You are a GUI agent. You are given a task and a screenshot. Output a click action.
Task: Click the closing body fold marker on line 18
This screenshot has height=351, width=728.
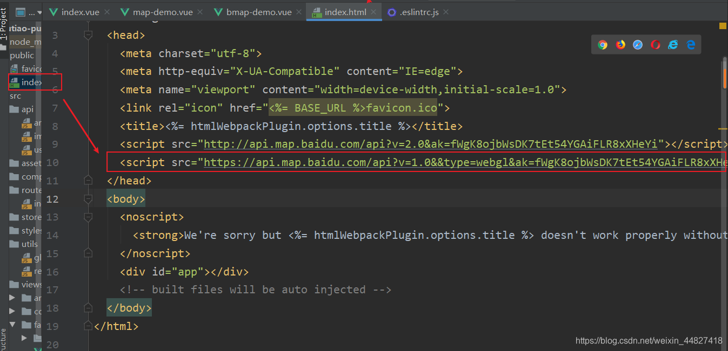click(x=88, y=308)
